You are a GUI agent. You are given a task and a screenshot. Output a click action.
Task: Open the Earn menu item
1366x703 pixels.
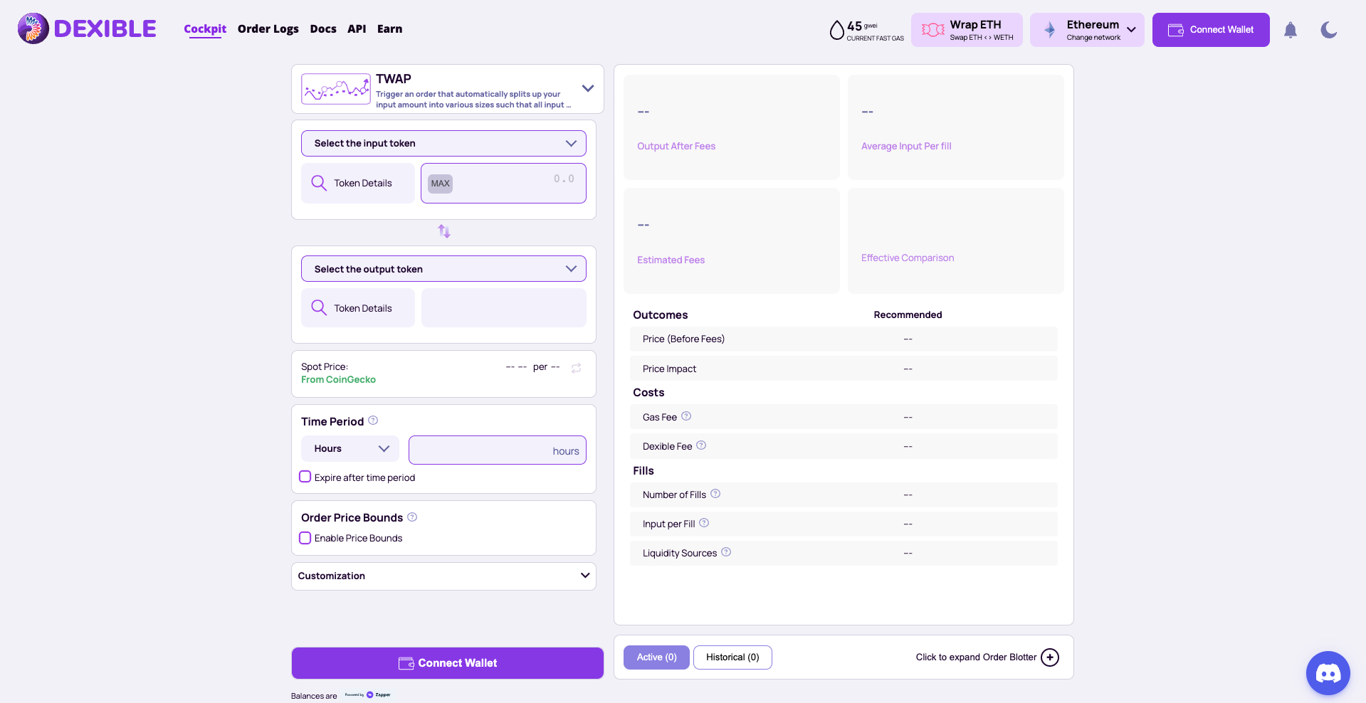coord(389,29)
